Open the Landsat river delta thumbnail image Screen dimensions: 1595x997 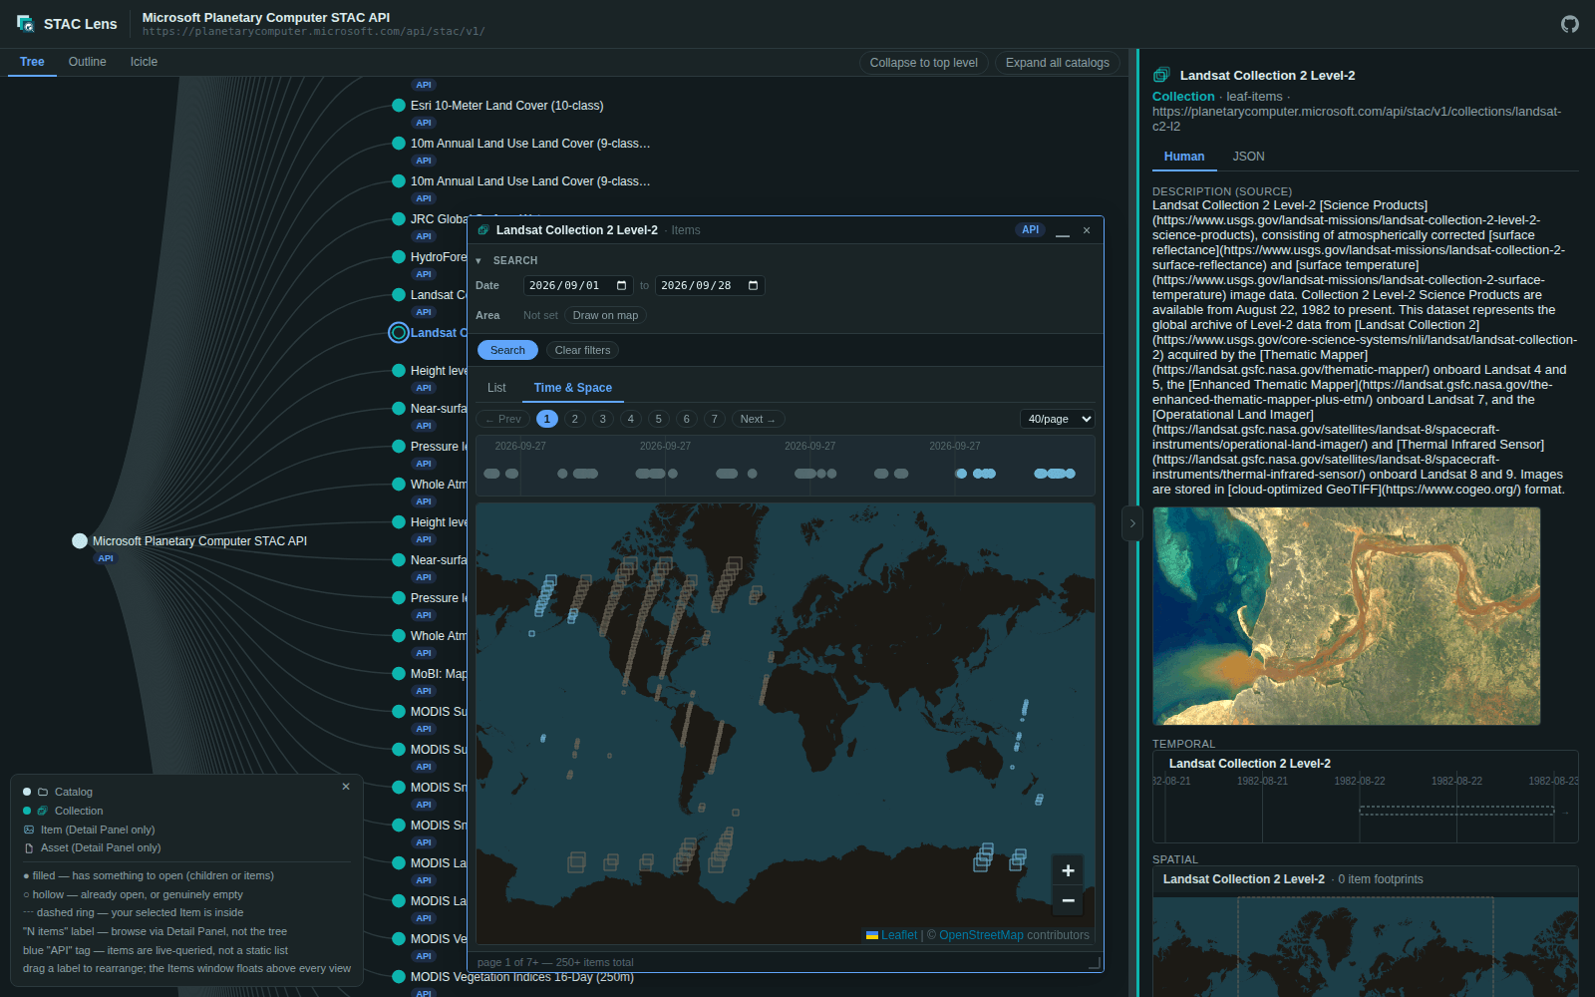click(x=1347, y=616)
